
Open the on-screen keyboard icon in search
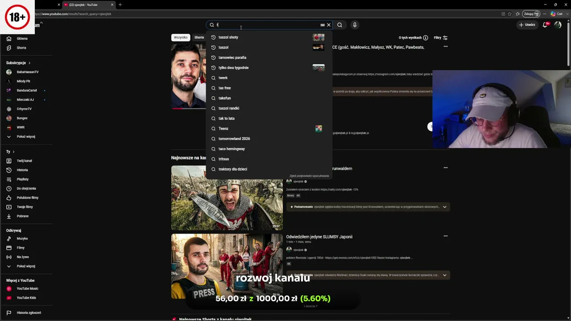click(323, 25)
